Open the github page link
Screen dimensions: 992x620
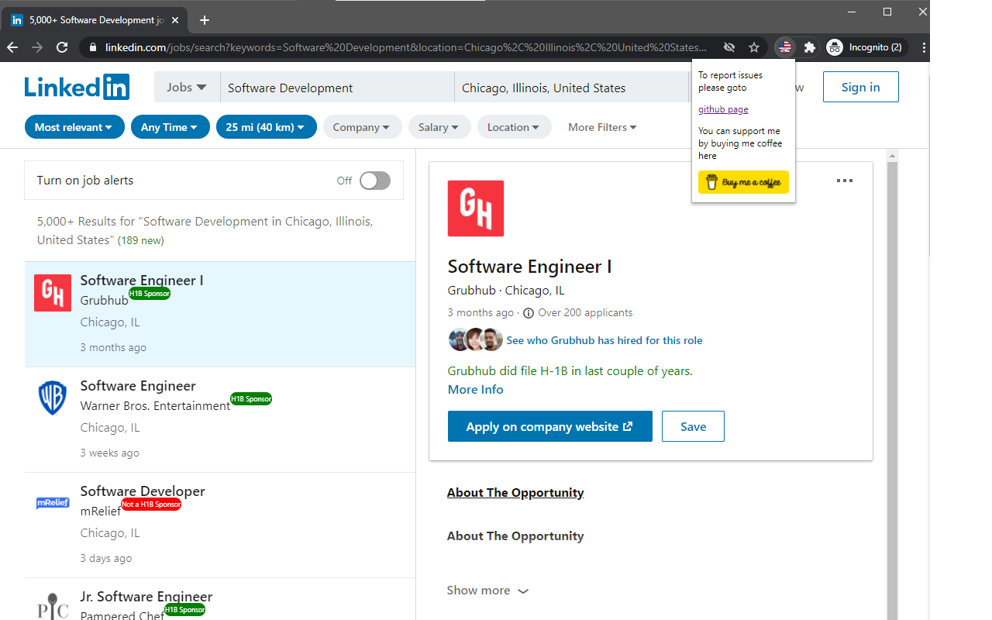723,109
